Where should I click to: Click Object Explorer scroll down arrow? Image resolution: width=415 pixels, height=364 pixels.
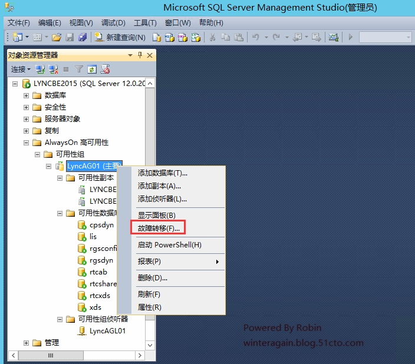tap(150, 345)
